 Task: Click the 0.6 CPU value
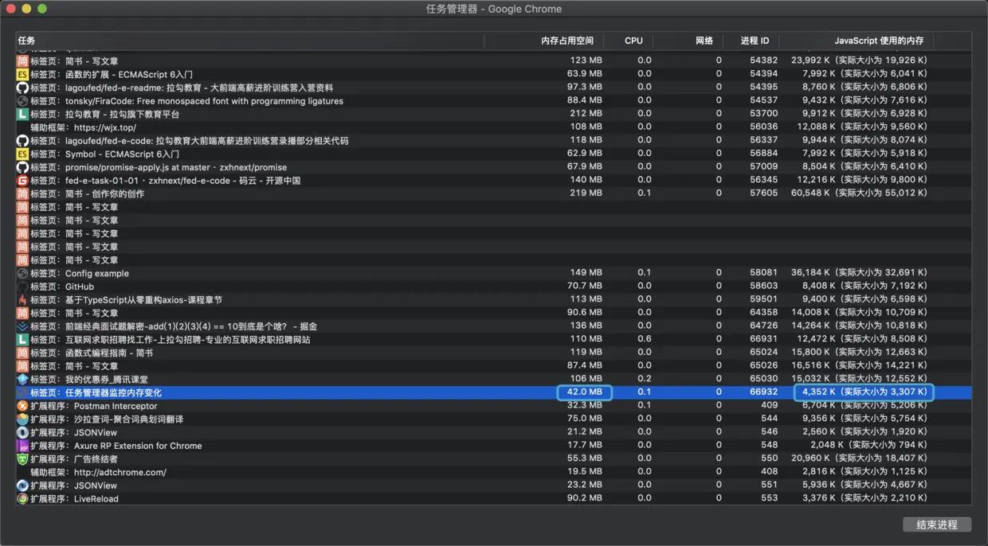(645, 339)
